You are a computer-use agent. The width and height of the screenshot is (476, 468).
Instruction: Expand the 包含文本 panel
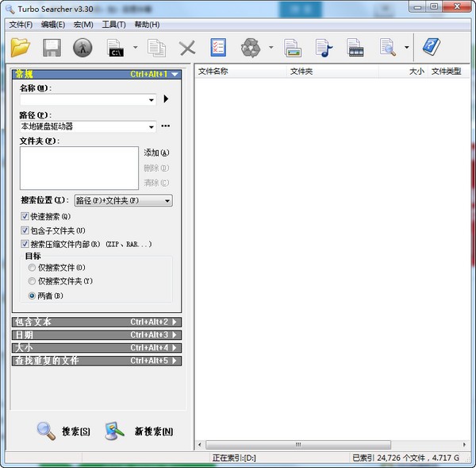coord(97,322)
